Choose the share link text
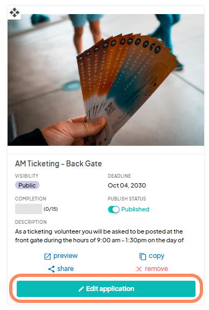 tap(65, 269)
